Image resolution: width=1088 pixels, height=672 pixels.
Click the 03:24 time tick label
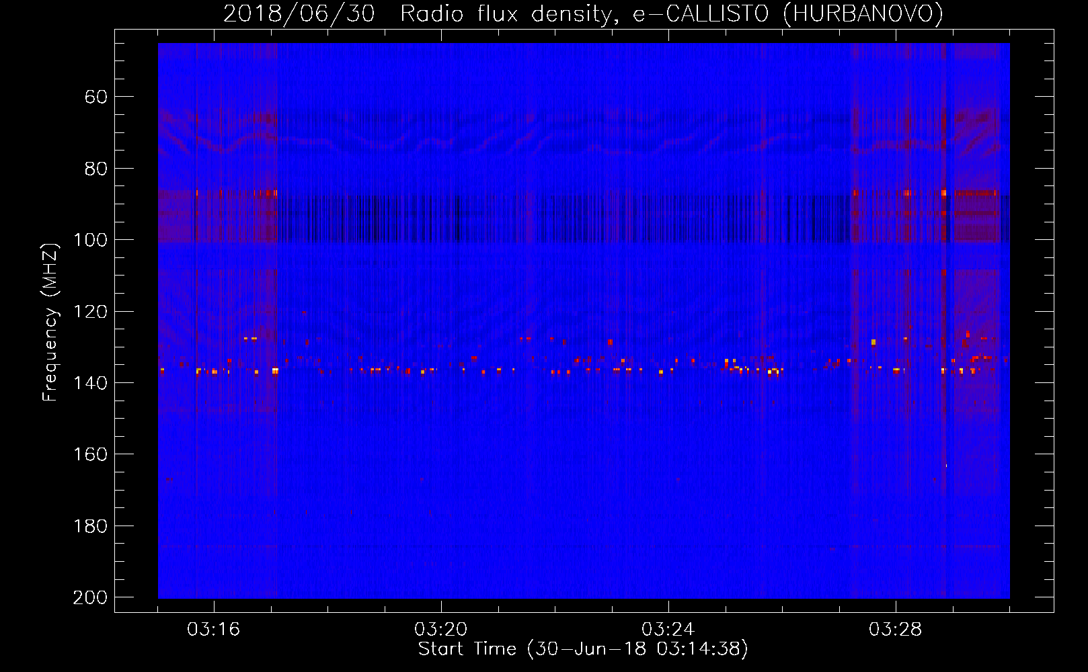668,630
